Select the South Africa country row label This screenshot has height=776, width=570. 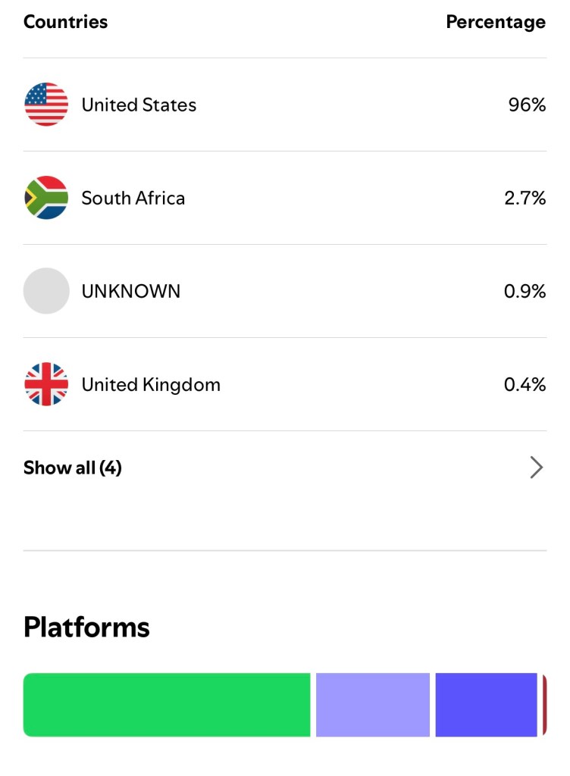(133, 198)
